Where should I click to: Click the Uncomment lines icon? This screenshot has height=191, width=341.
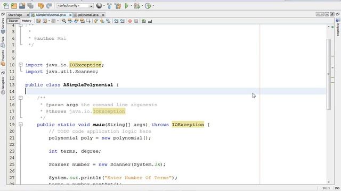click(x=150, y=21)
